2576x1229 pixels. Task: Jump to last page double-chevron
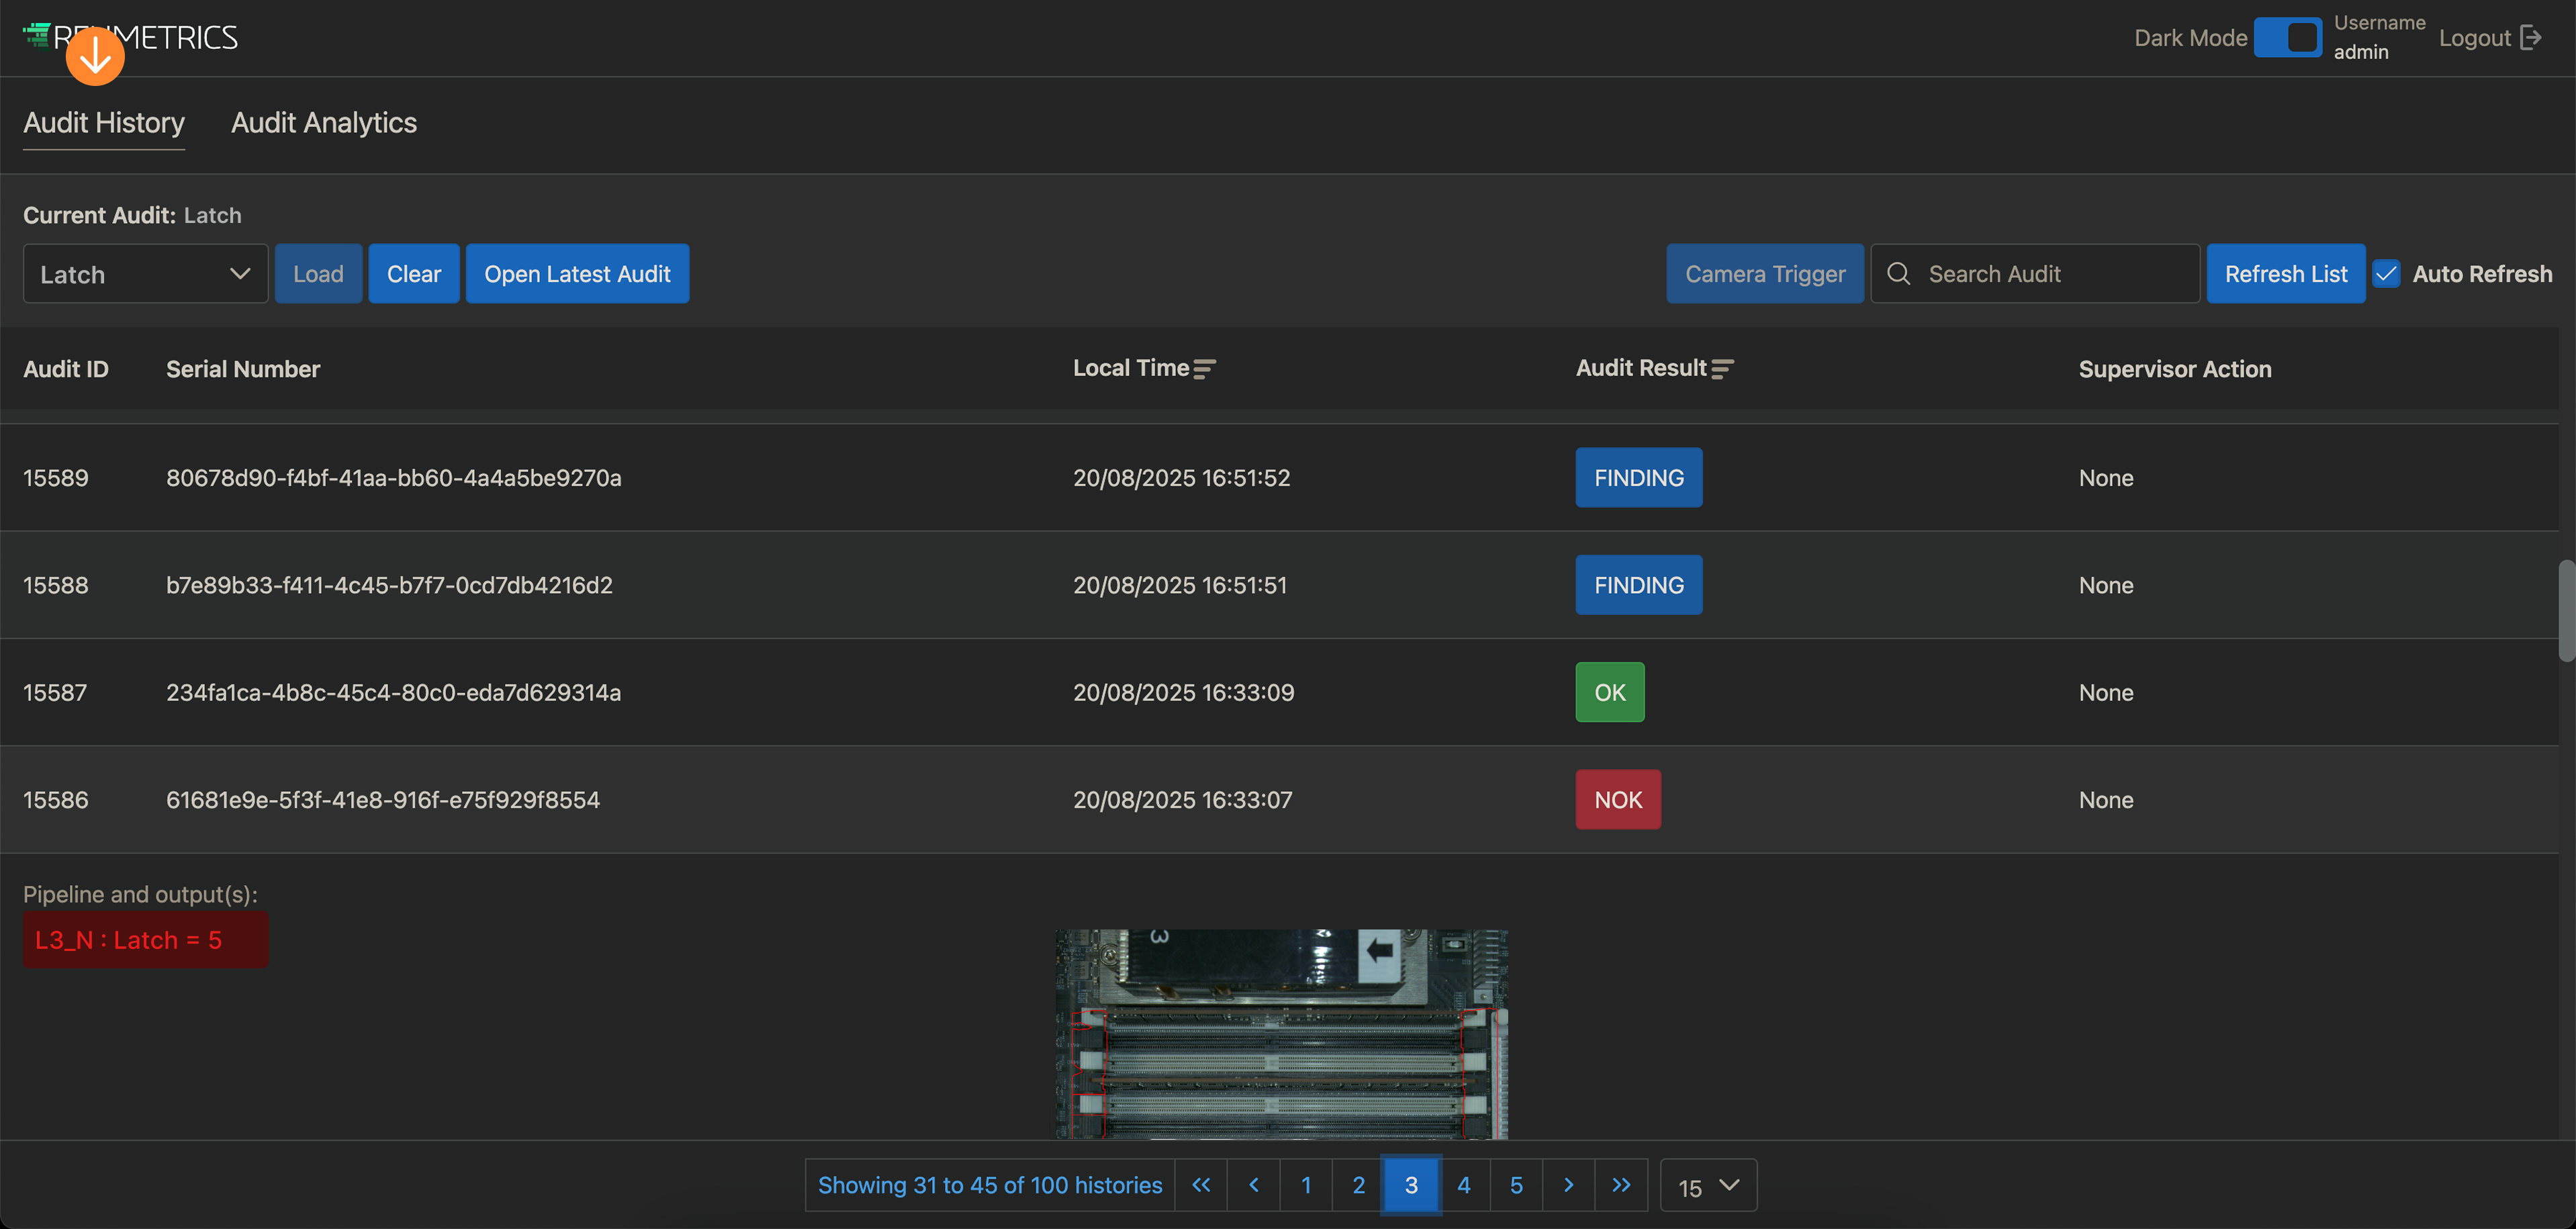(x=1621, y=1185)
